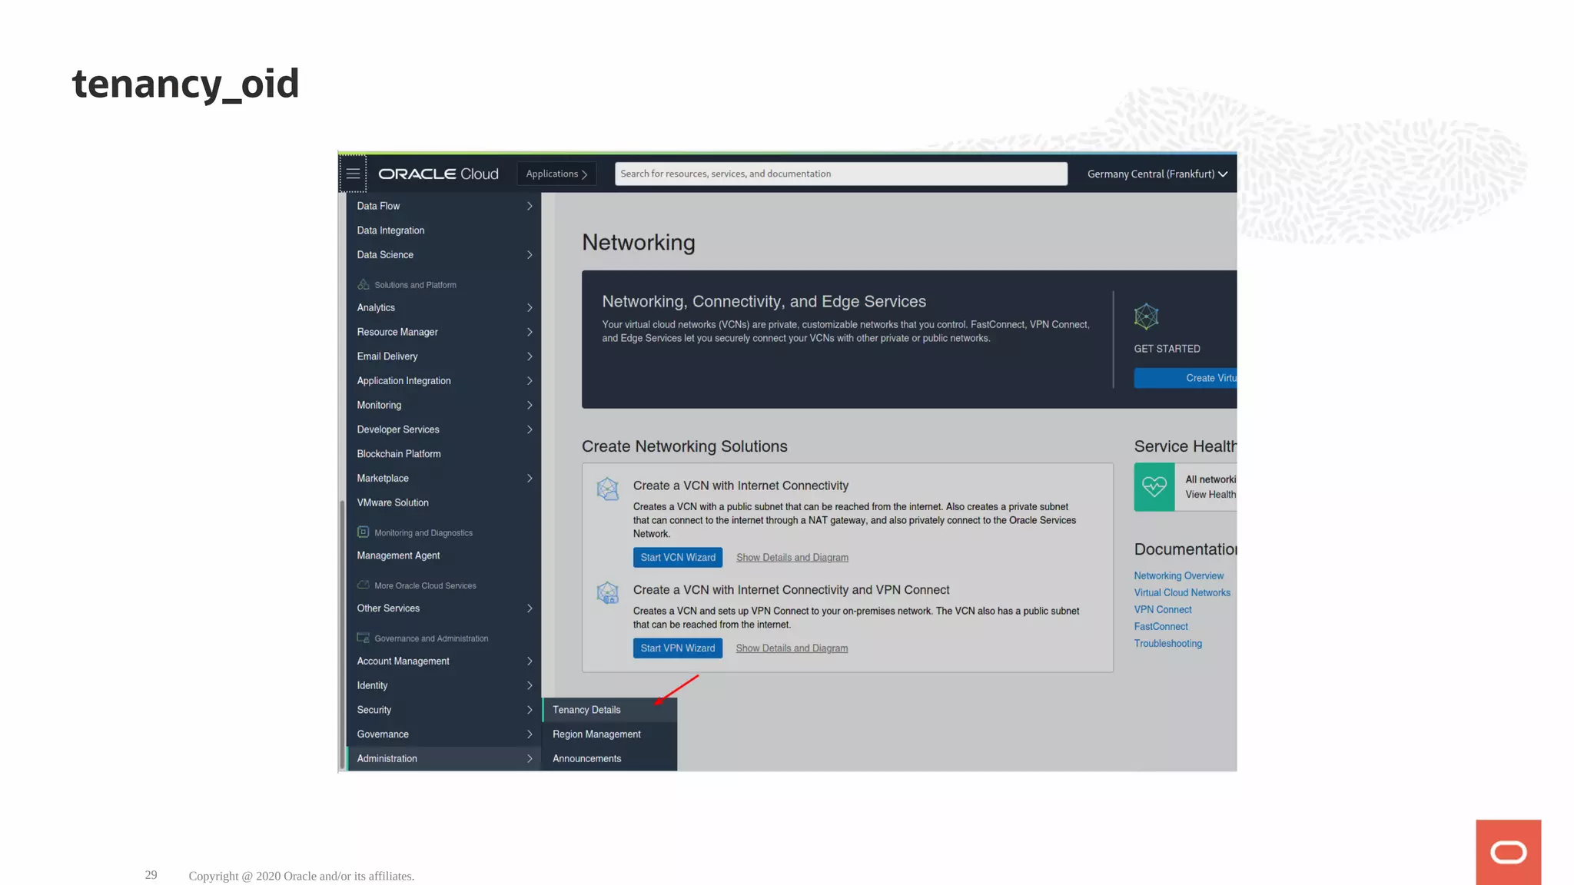Click Start VPN Wizard button

[x=678, y=648]
